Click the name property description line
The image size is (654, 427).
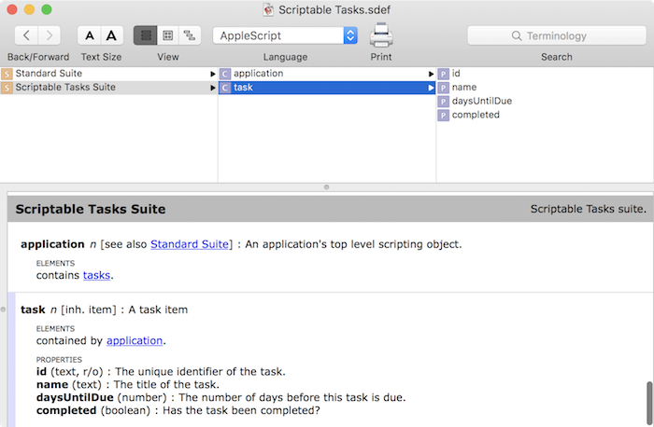128,384
